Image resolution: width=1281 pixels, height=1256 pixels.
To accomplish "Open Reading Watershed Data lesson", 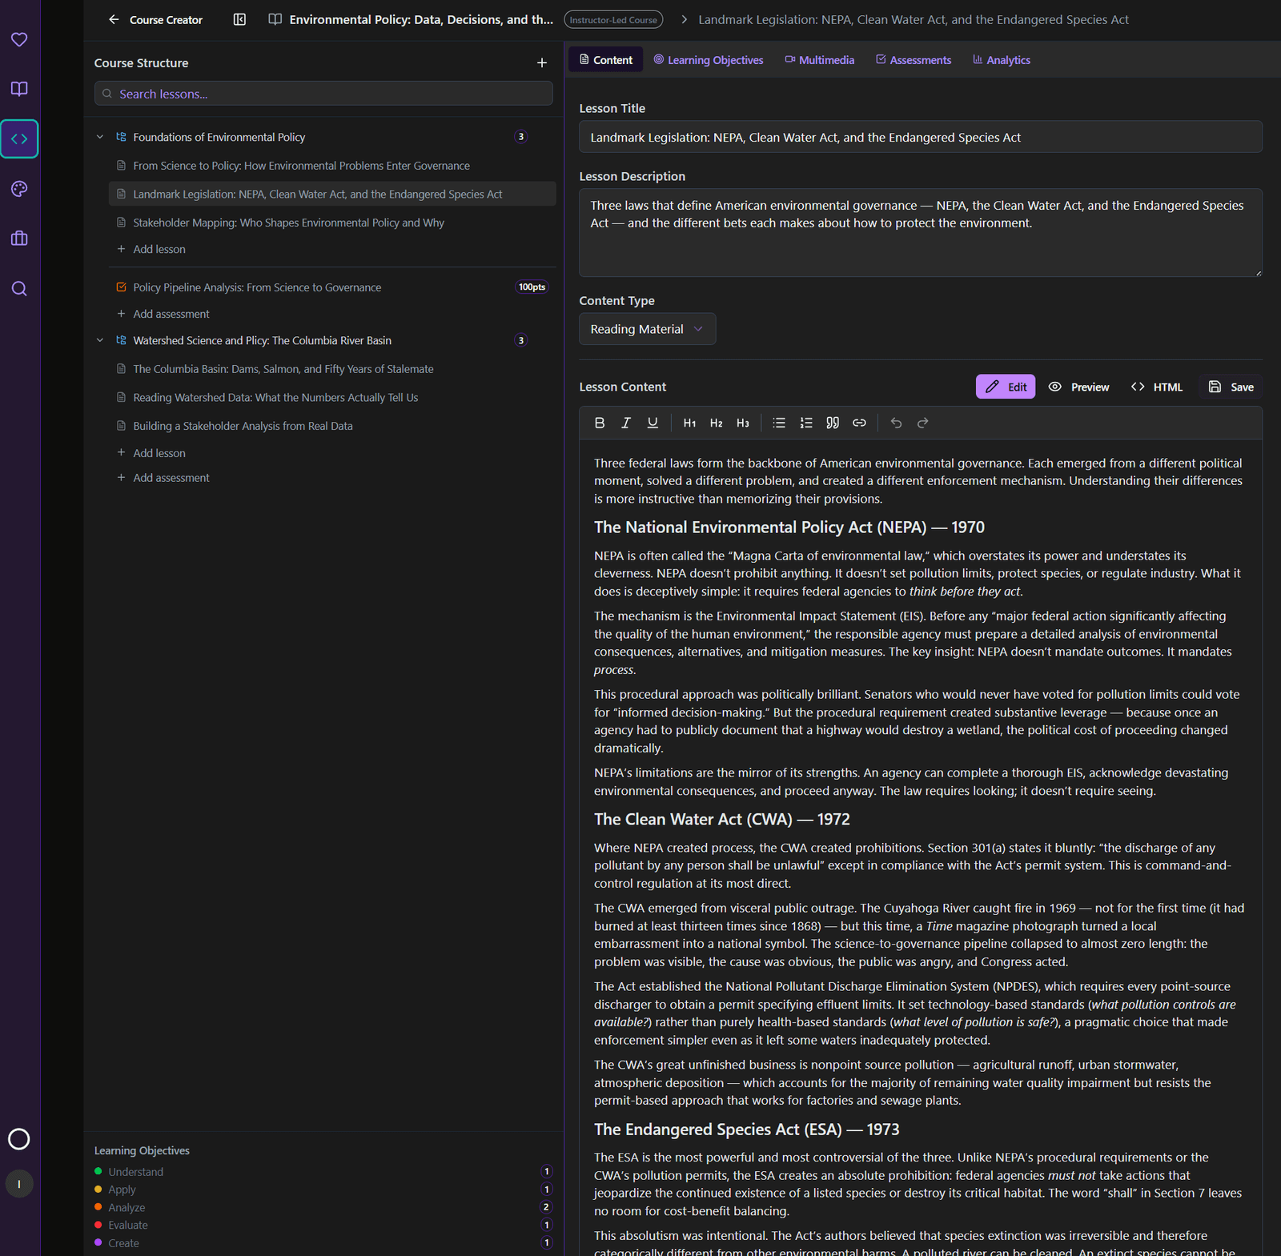I will click(x=332, y=398).
